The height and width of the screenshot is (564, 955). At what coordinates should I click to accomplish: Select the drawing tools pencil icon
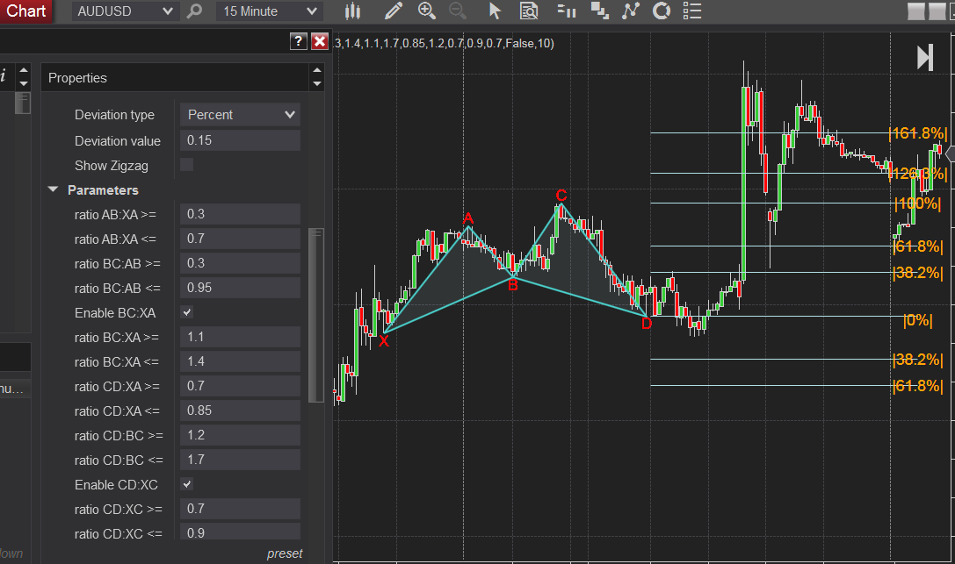coord(394,11)
